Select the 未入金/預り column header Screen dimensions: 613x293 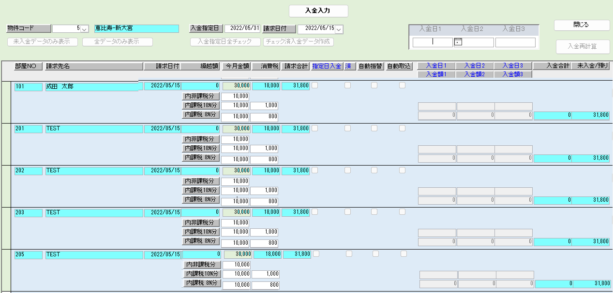click(x=590, y=66)
